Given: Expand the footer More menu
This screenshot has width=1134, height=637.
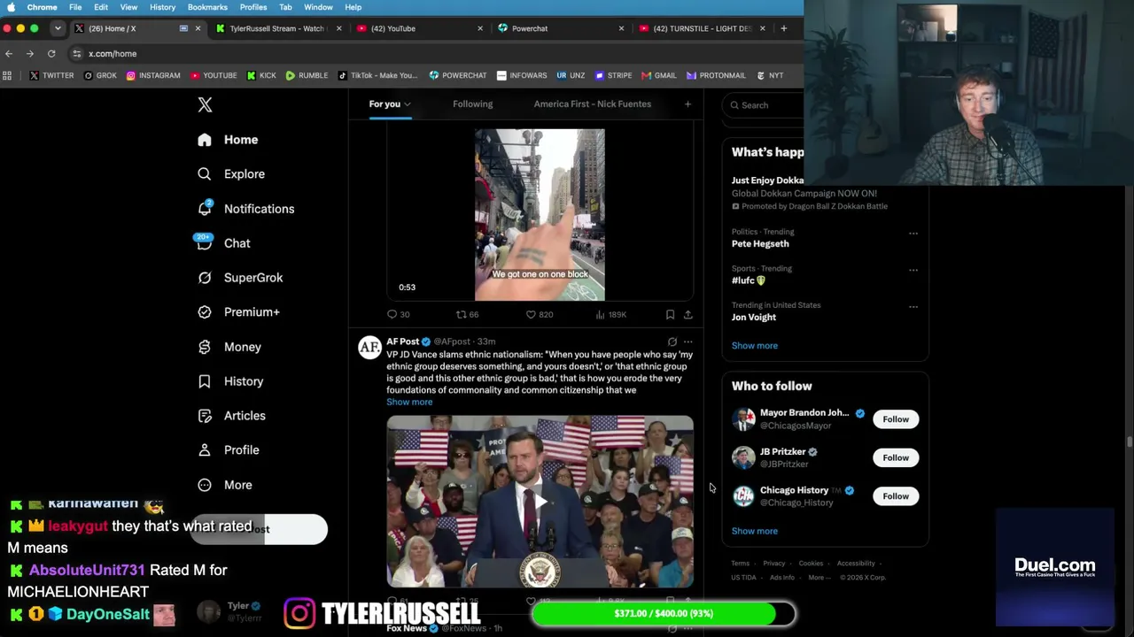Looking at the screenshot, I should (818, 578).
